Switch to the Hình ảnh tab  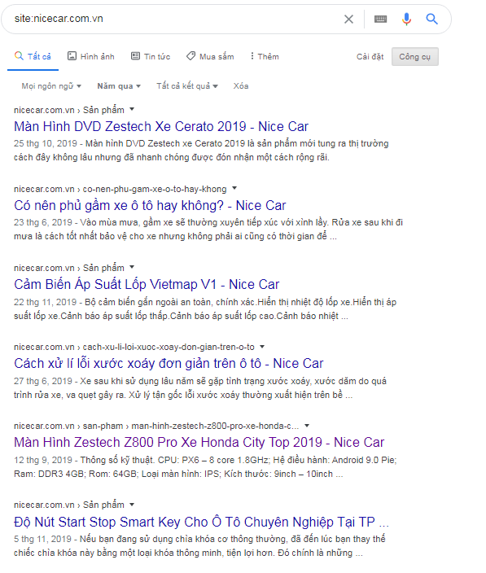tap(91, 57)
